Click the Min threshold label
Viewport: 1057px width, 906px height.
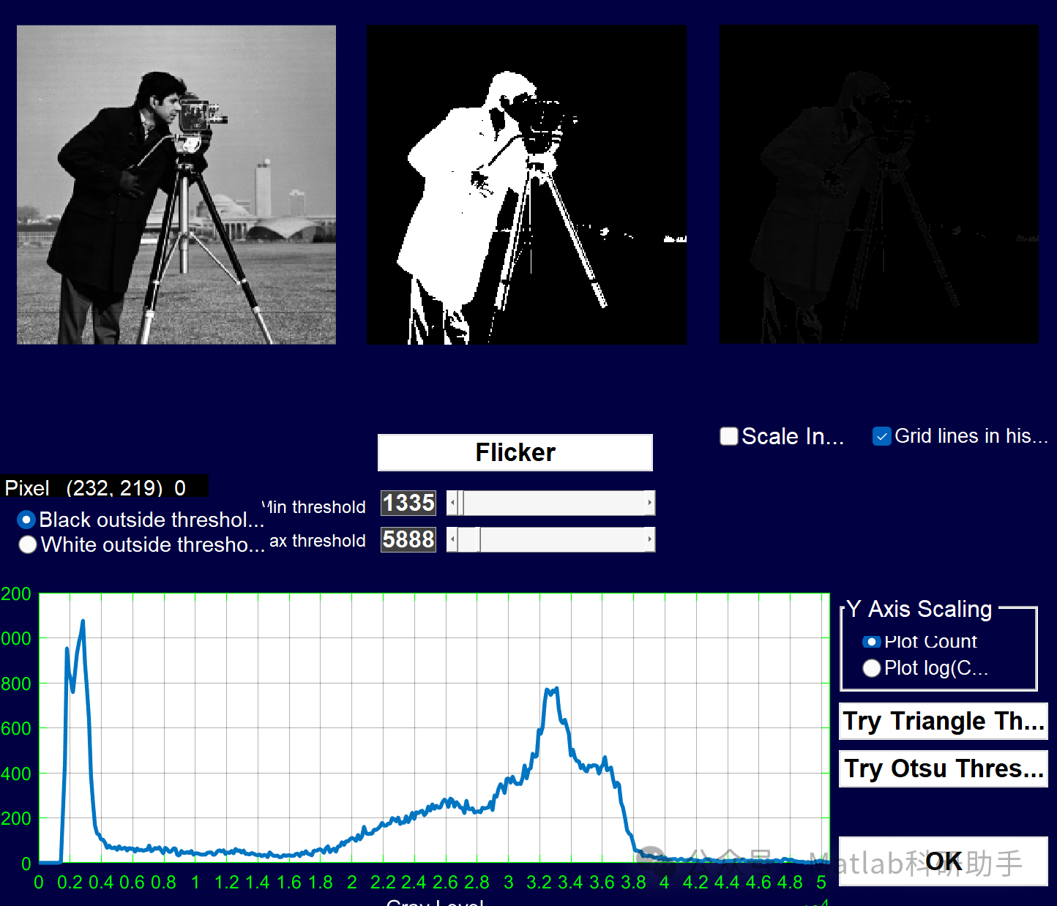pos(314,506)
